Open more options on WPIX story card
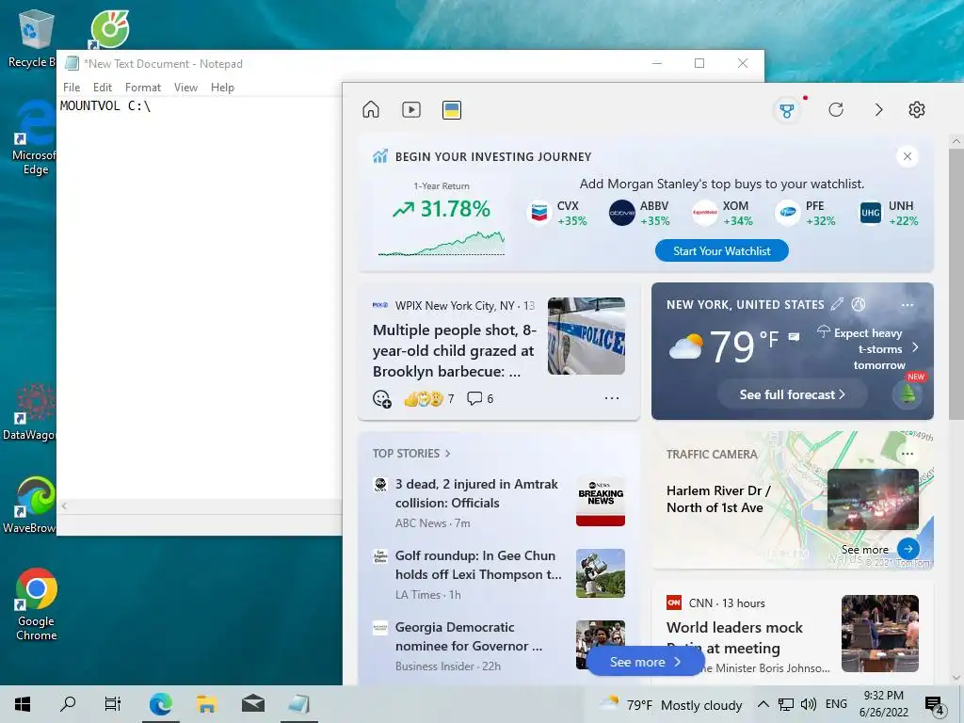The height and width of the screenshot is (723, 964). [x=612, y=398]
